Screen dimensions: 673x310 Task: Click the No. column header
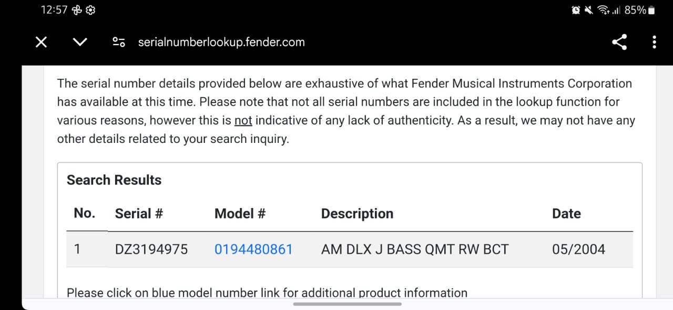(x=84, y=213)
